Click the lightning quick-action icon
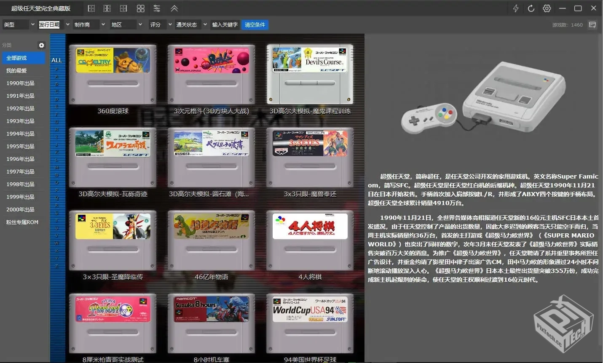 (515, 8)
